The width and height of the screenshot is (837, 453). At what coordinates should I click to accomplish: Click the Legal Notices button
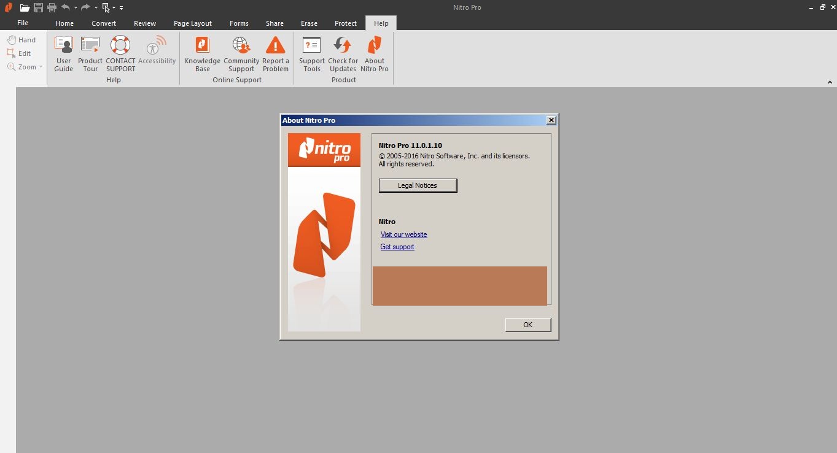click(x=418, y=185)
